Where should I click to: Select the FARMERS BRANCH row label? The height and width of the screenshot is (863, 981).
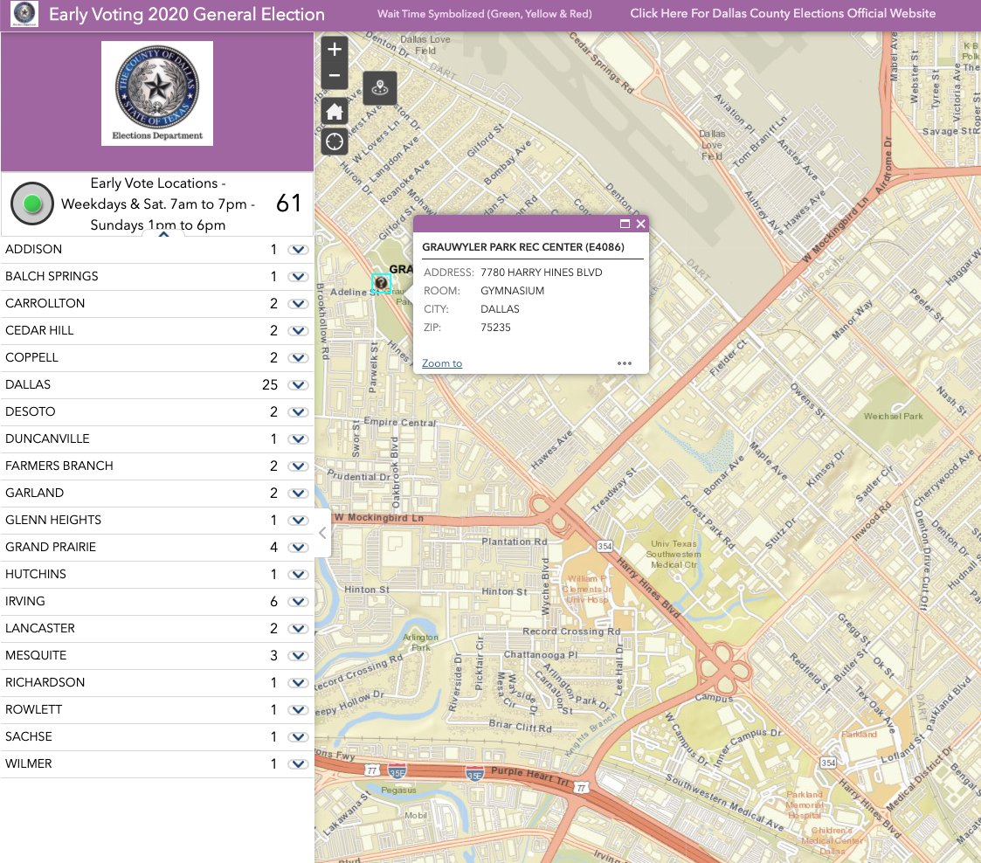[59, 466]
